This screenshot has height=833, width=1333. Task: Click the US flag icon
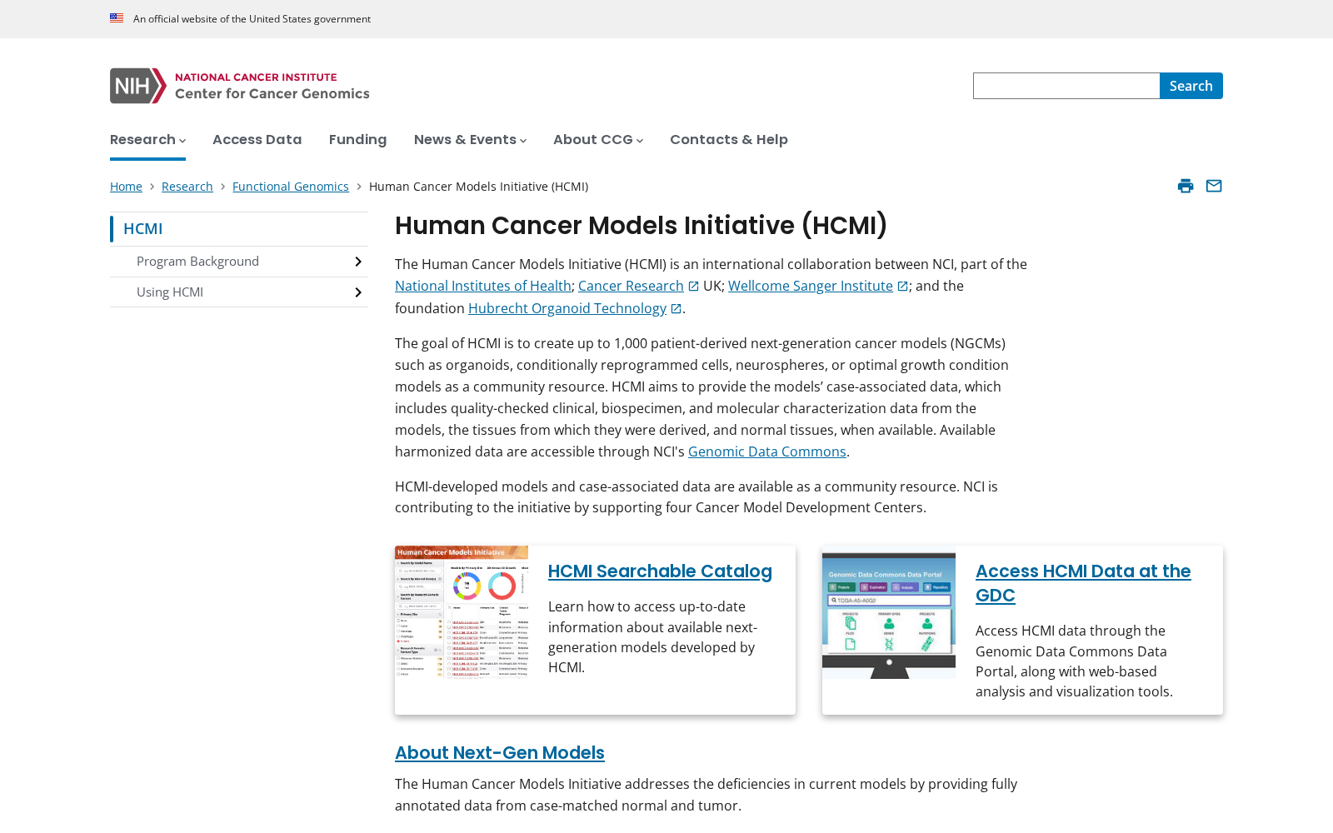click(x=117, y=18)
